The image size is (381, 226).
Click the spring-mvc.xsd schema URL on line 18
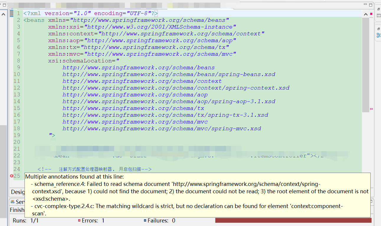[x=161, y=128]
